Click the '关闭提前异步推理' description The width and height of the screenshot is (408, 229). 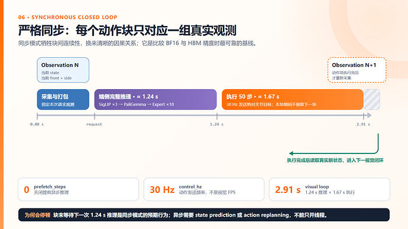click(x=51, y=192)
